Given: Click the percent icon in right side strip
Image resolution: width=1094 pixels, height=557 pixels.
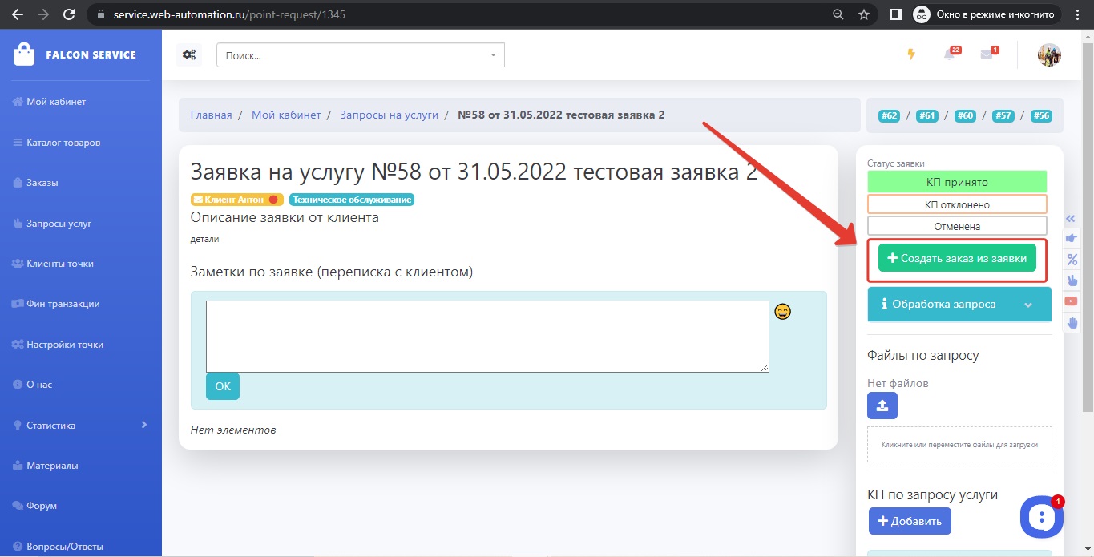Looking at the screenshot, I should click(x=1072, y=260).
